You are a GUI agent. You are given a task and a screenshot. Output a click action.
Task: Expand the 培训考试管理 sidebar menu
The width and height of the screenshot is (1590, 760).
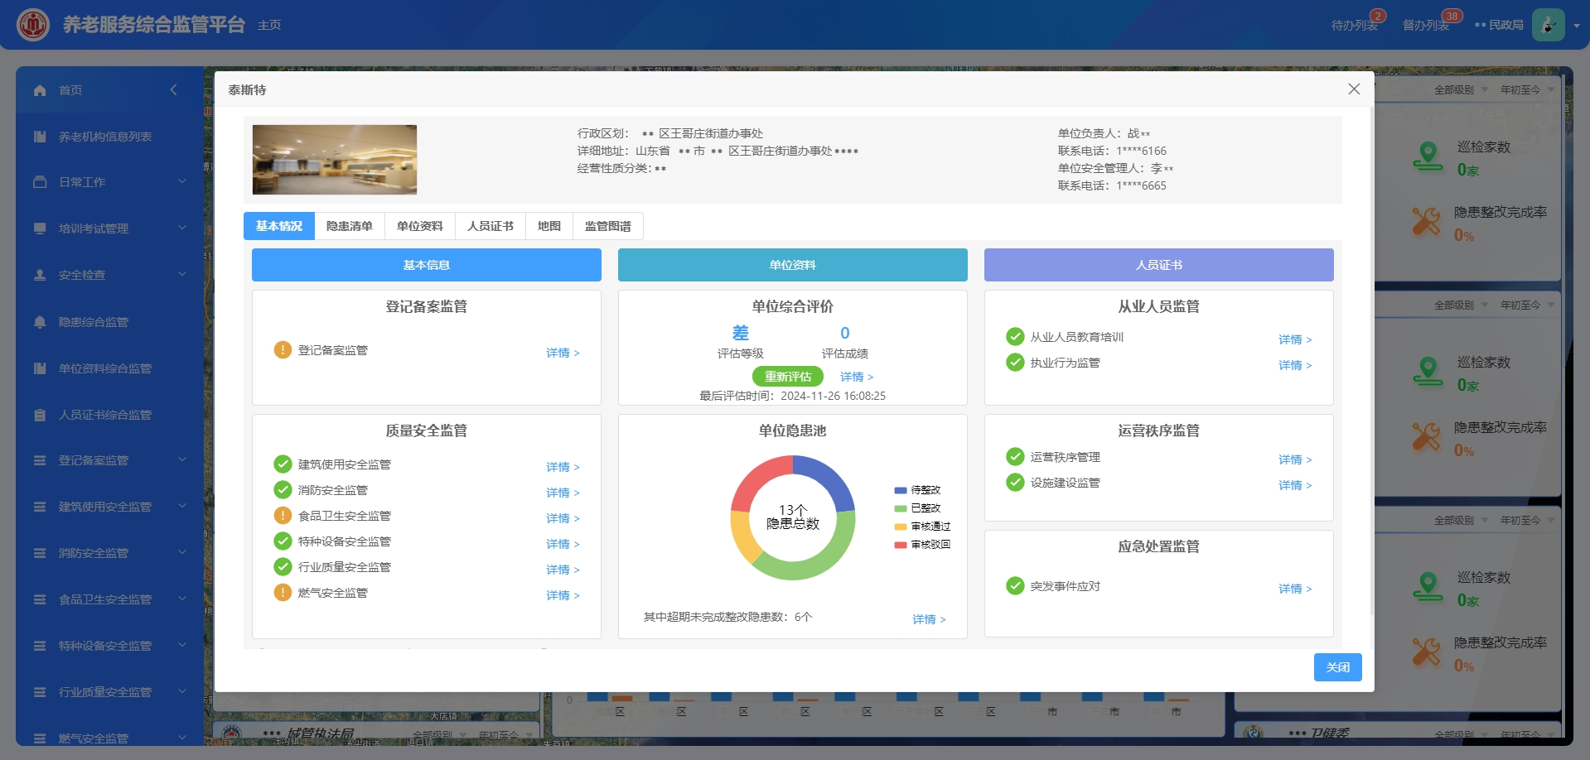pyautogui.click(x=182, y=228)
